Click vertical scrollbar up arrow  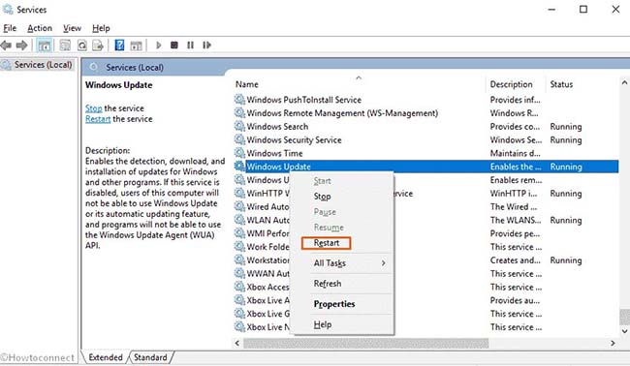624,82
